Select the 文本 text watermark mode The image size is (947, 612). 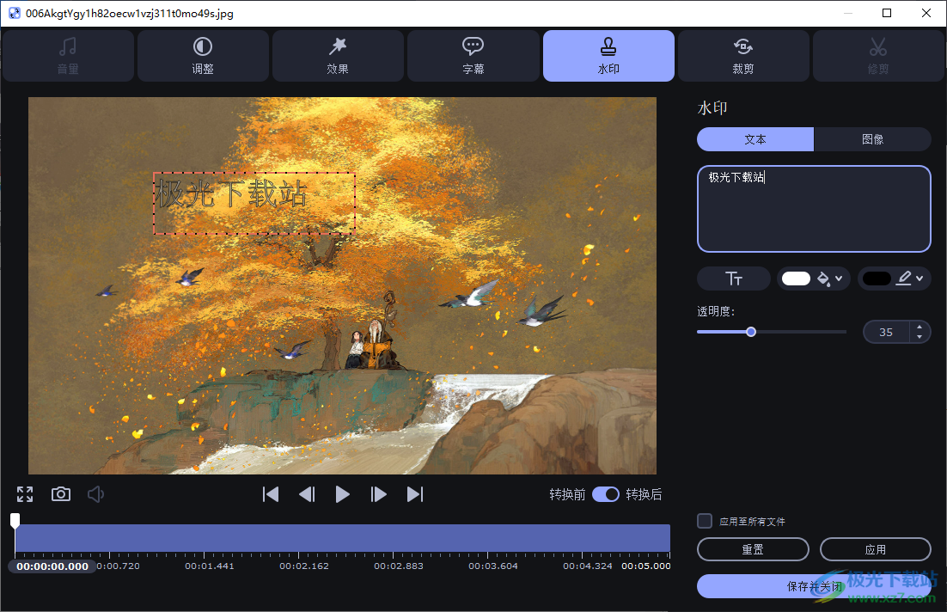click(x=755, y=139)
